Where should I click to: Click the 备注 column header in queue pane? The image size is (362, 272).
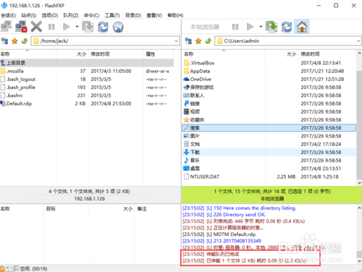pos(142,209)
